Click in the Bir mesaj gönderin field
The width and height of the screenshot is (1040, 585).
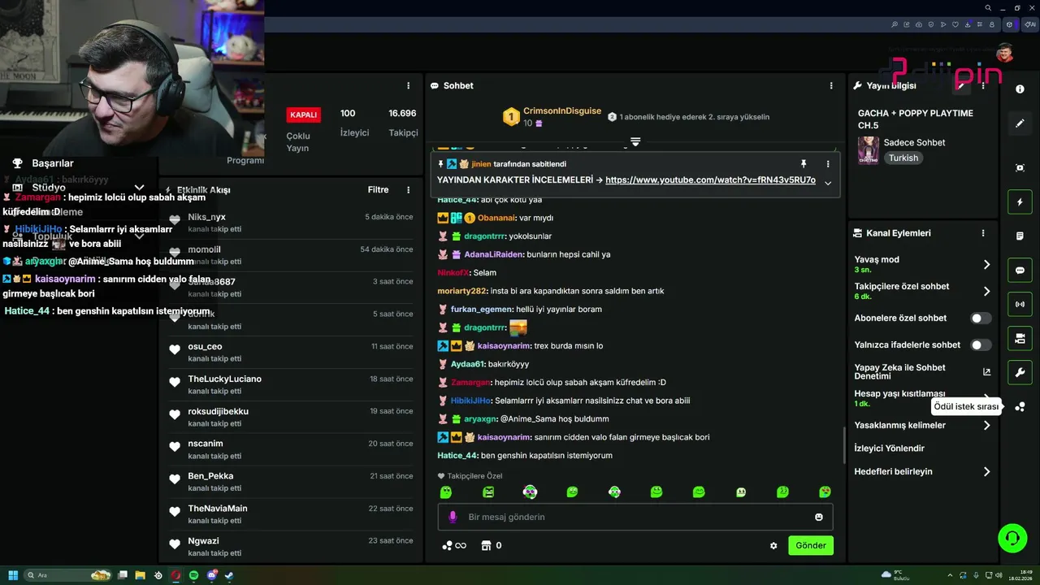click(x=635, y=517)
